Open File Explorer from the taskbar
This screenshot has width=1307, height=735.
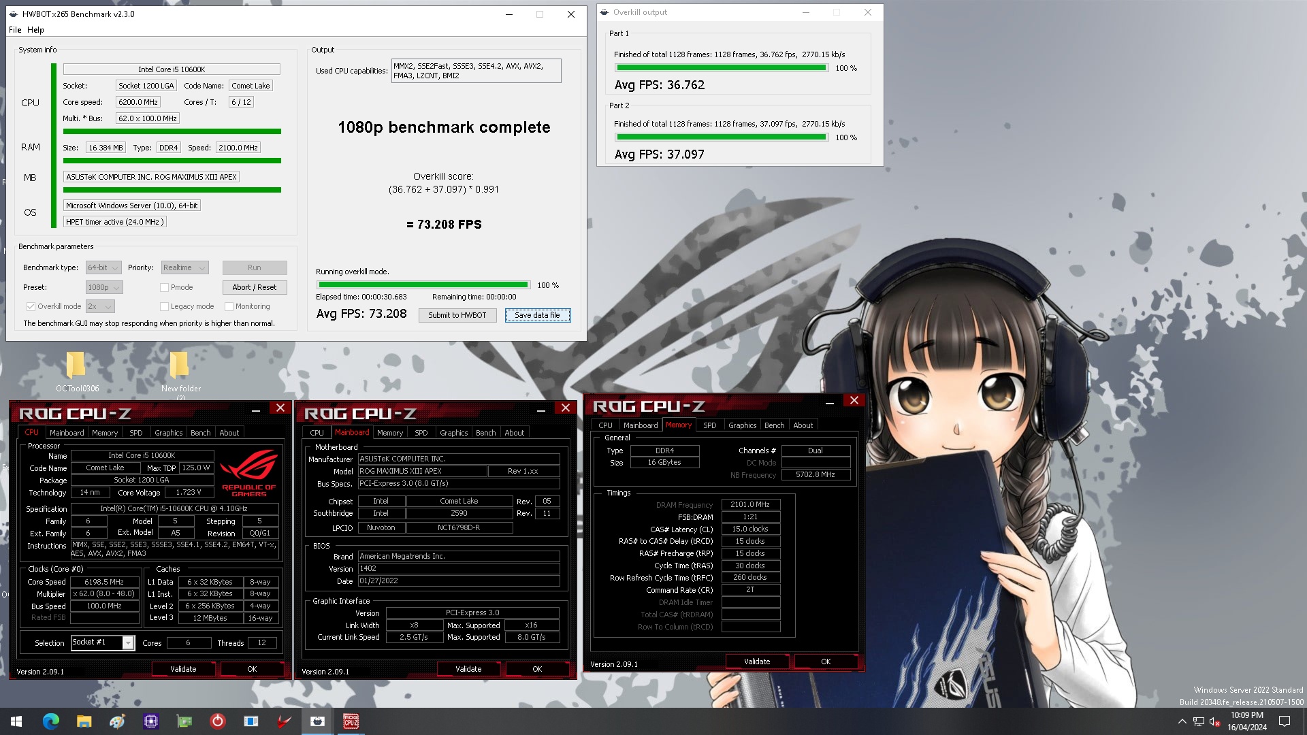(84, 721)
